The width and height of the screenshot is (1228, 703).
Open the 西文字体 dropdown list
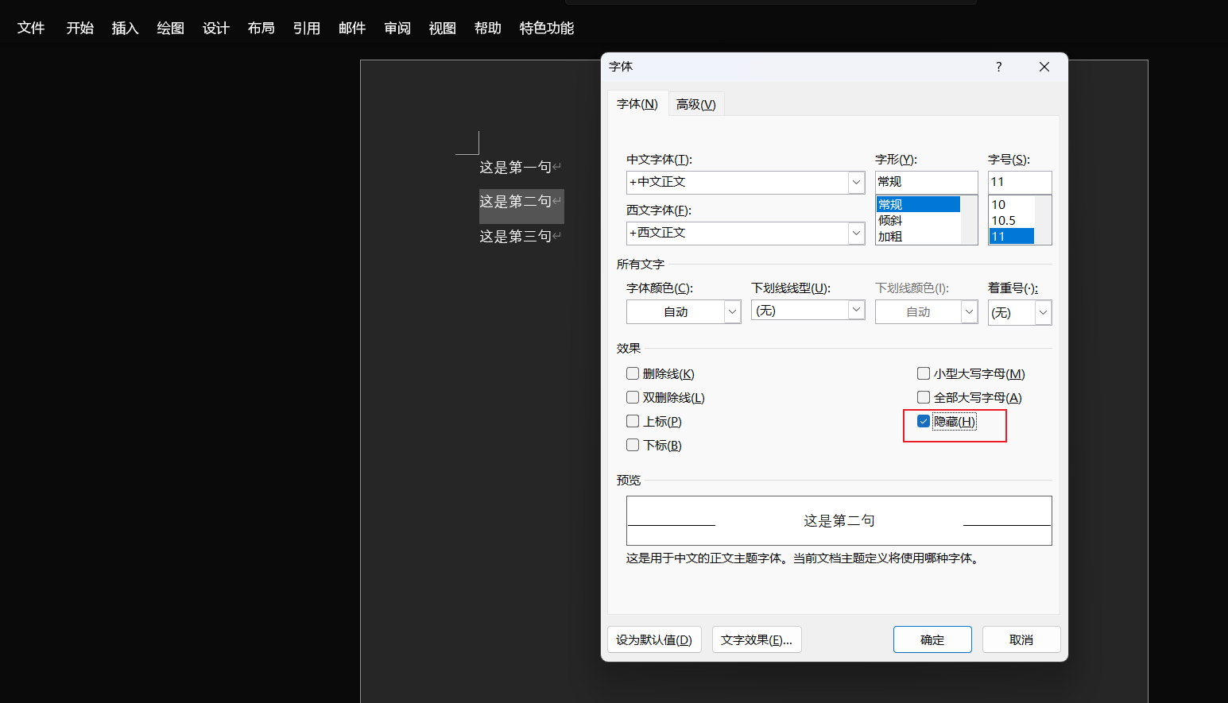coord(856,233)
